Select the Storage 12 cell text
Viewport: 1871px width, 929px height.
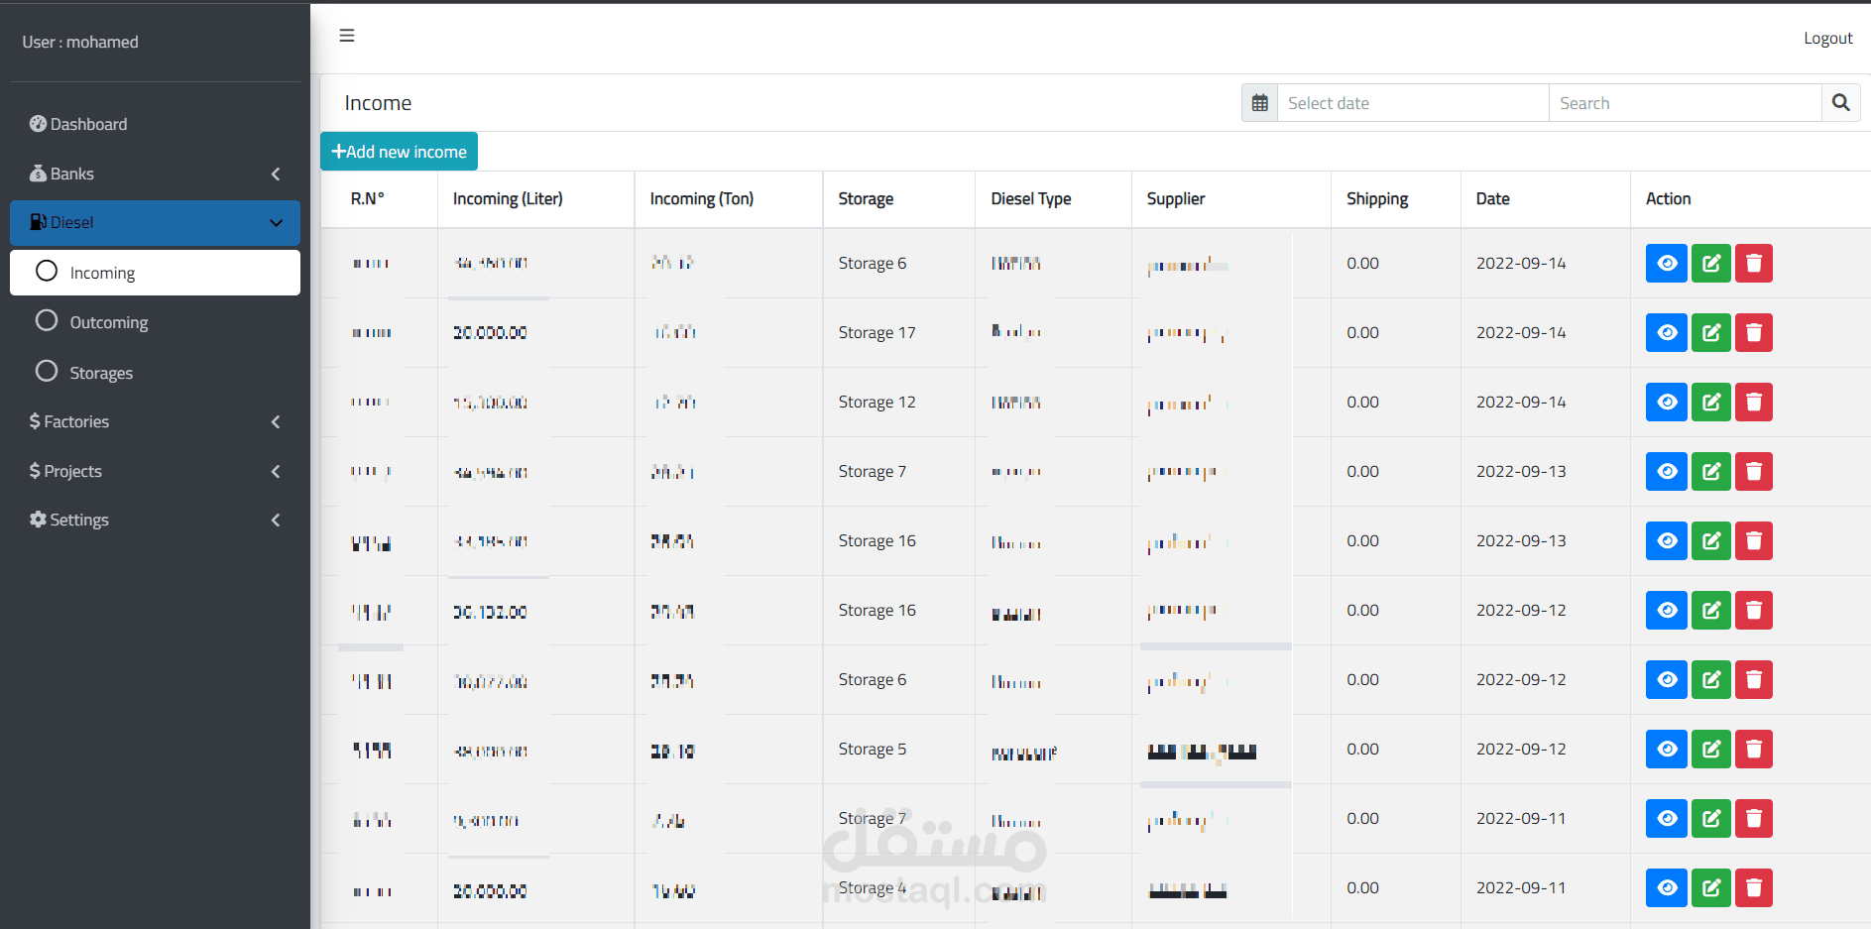tap(877, 402)
